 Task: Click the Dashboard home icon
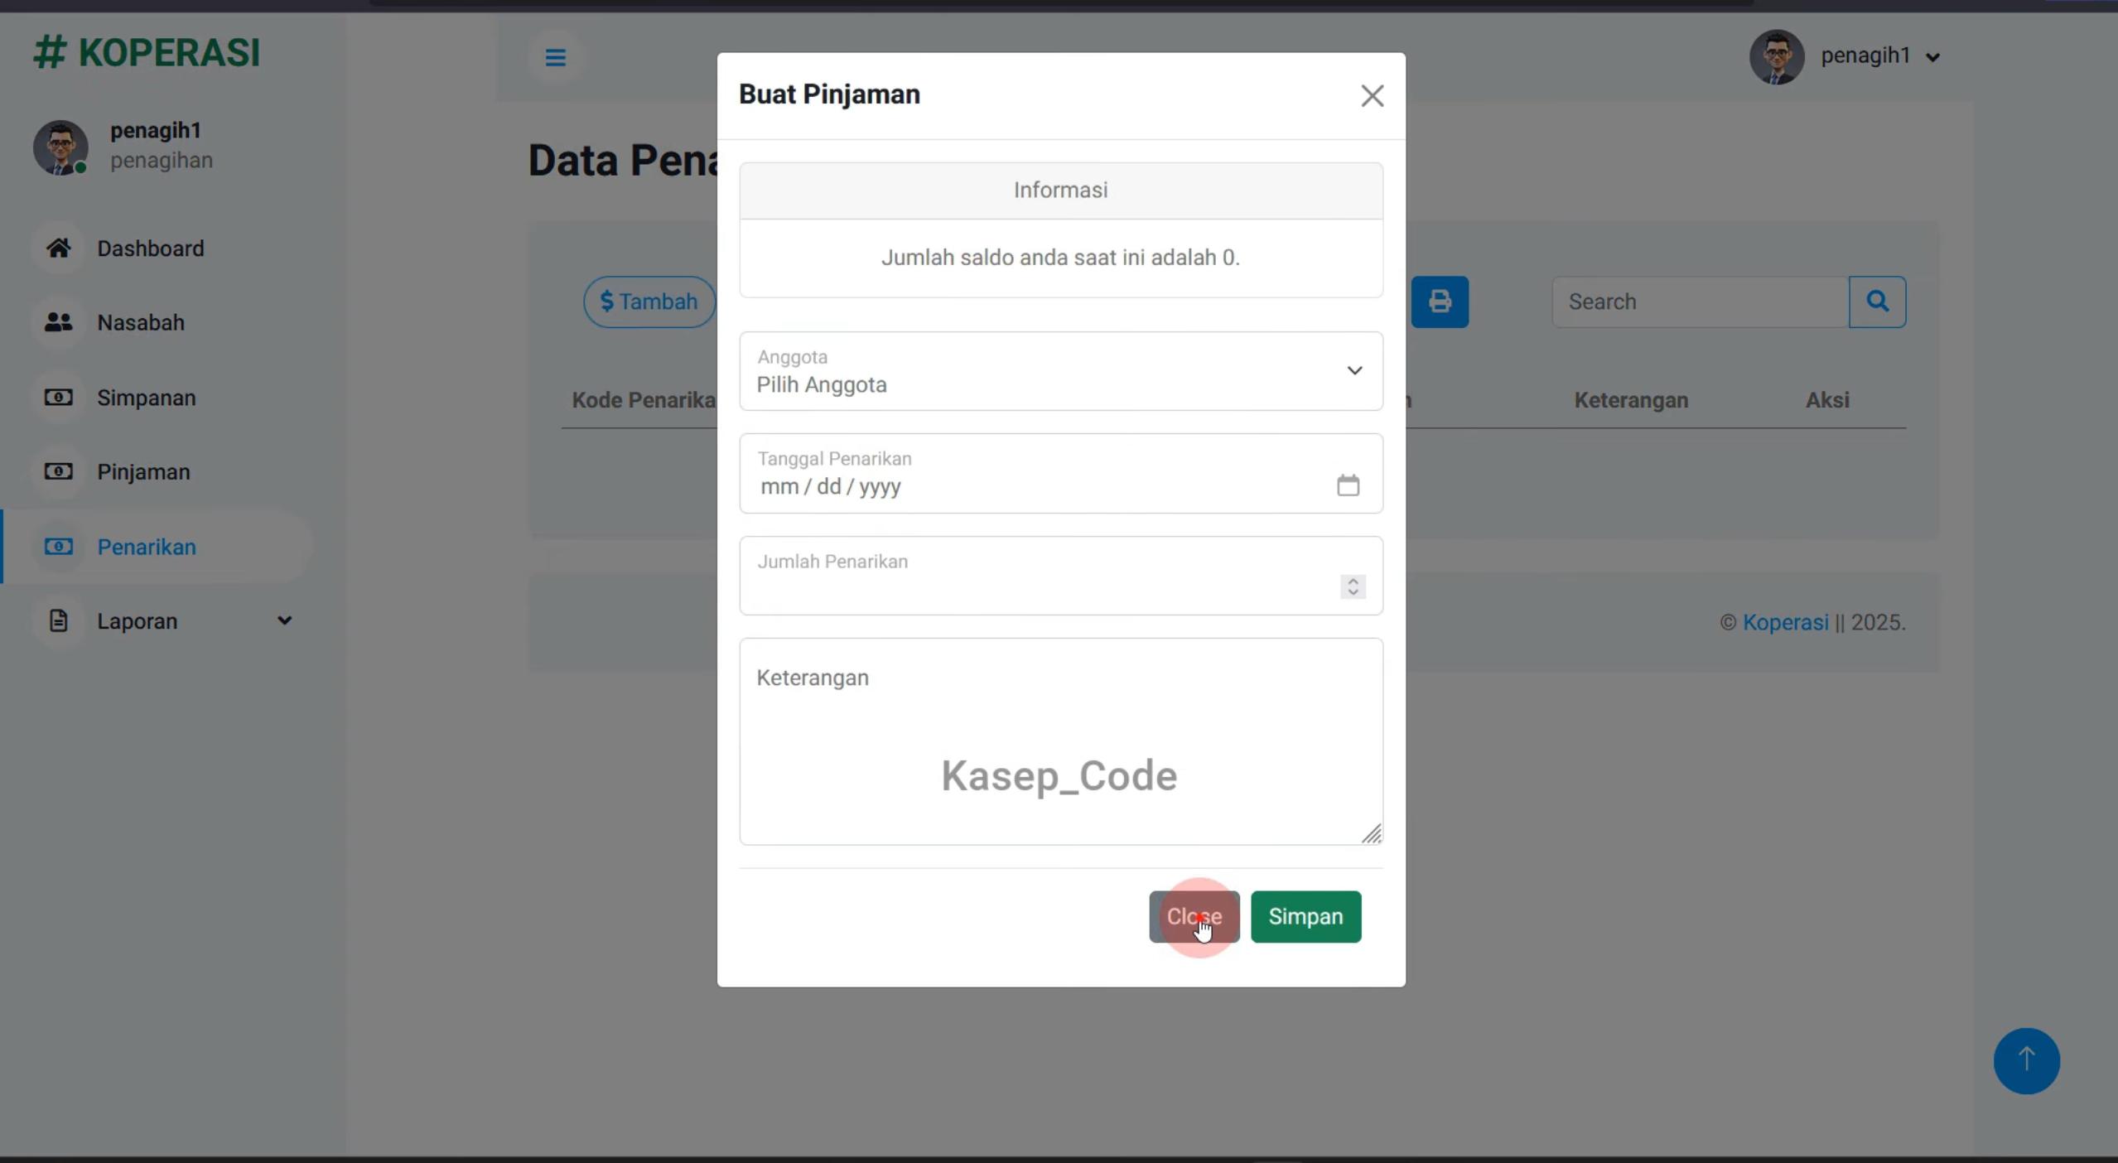point(58,248)
